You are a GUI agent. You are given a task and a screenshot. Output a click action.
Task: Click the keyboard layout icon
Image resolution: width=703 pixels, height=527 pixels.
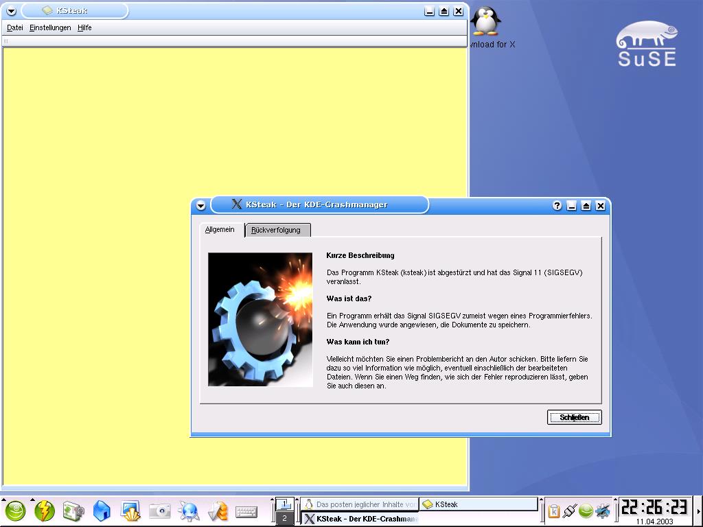tap(246, 512)
